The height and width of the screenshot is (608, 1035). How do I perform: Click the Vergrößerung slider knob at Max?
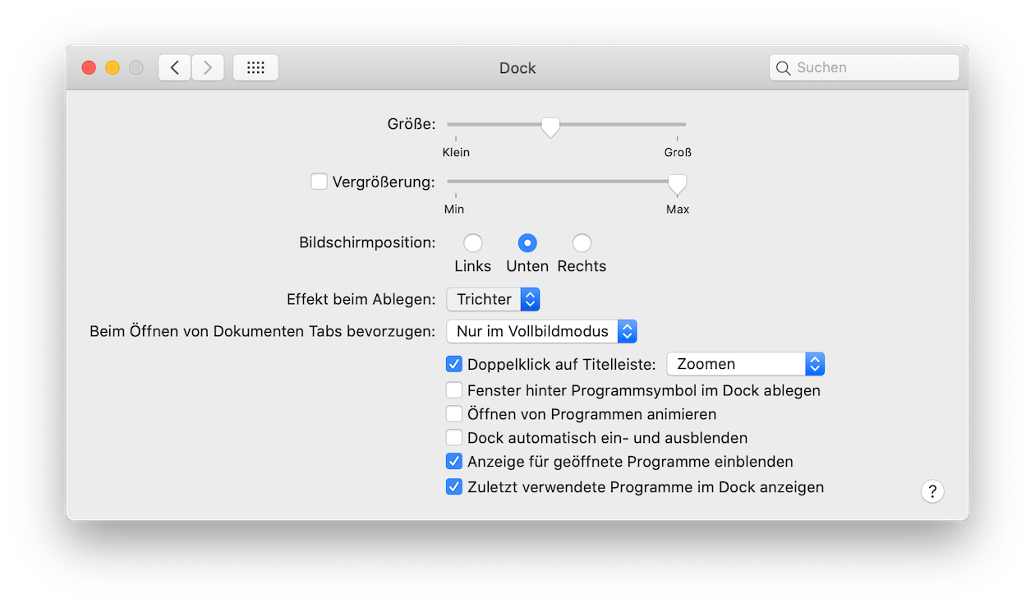pos(677,184)
